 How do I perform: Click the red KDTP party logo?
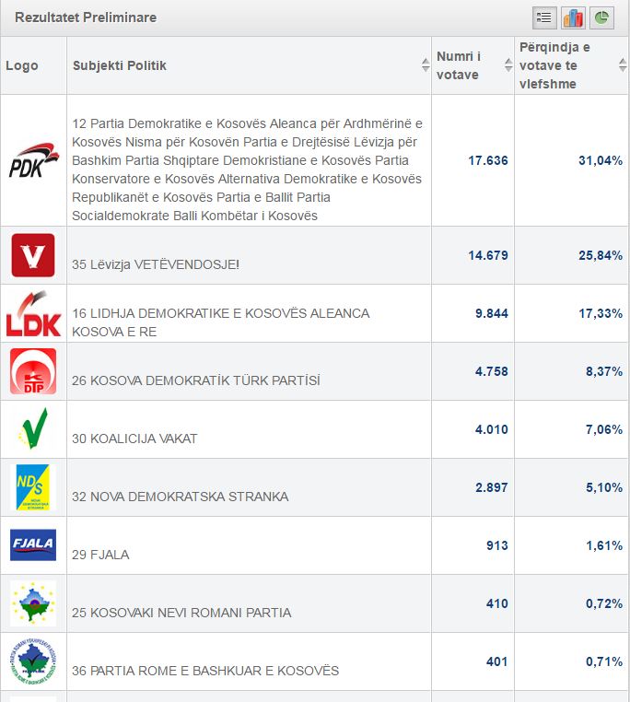click(x=33, y=371)
